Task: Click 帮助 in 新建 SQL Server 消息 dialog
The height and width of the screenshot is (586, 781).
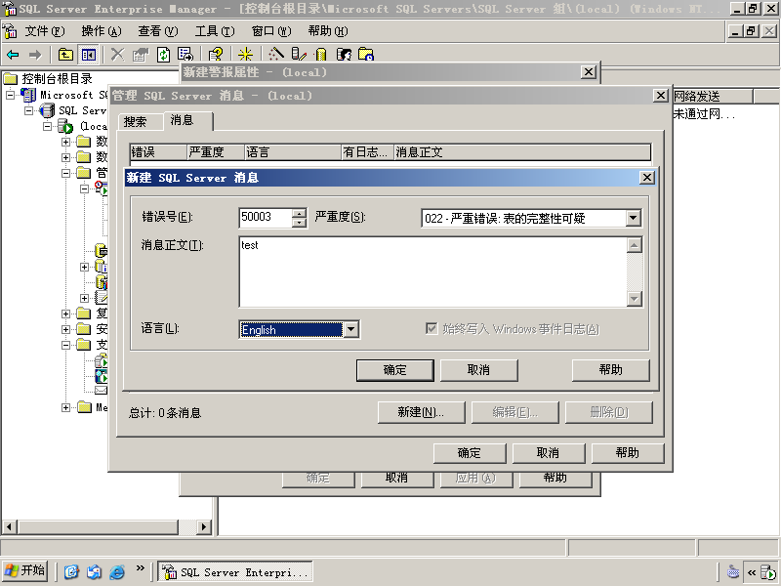Action: 611,370
